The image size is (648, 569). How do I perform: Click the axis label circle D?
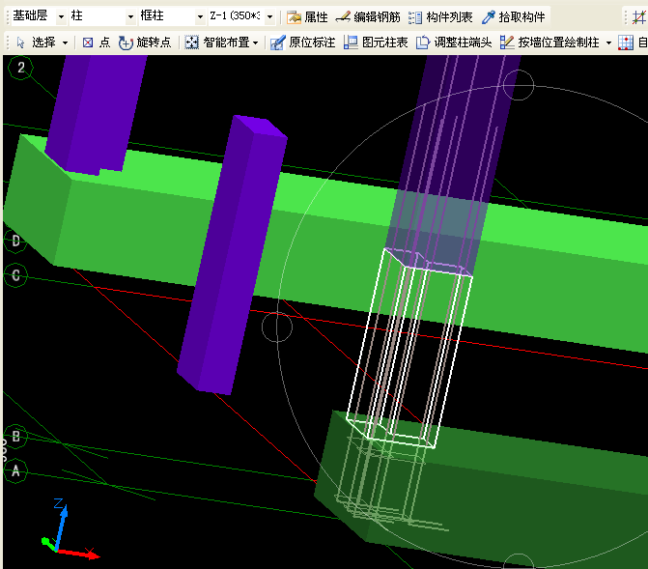15,241
